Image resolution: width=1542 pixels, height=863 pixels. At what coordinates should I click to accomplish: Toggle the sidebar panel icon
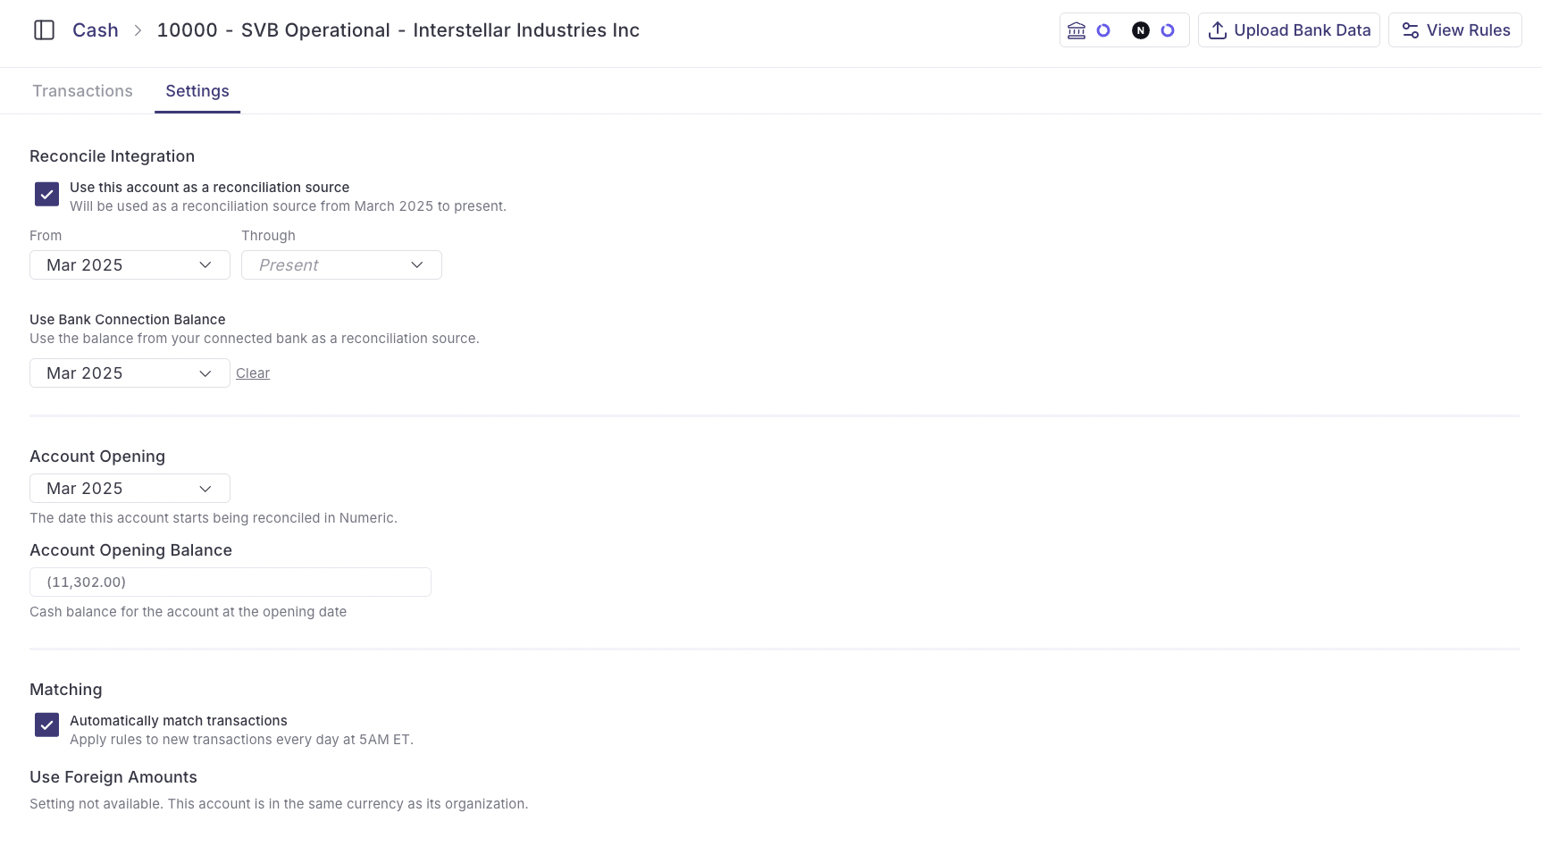point(44,30)
